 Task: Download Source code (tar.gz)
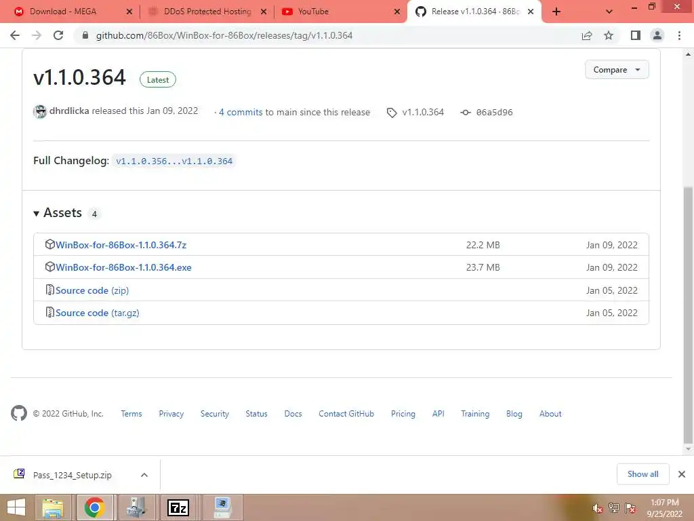[x=98, y=313]
